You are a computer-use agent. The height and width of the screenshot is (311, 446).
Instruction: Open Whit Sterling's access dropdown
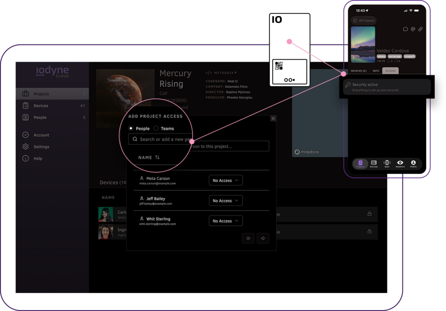tap(226, 221)
